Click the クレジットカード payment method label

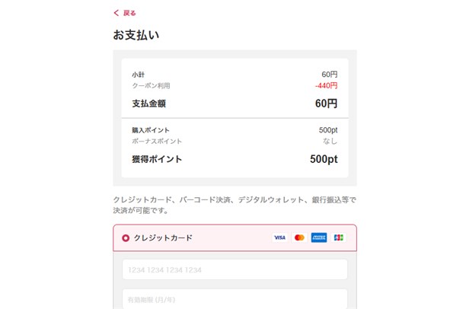coord(163,238)
